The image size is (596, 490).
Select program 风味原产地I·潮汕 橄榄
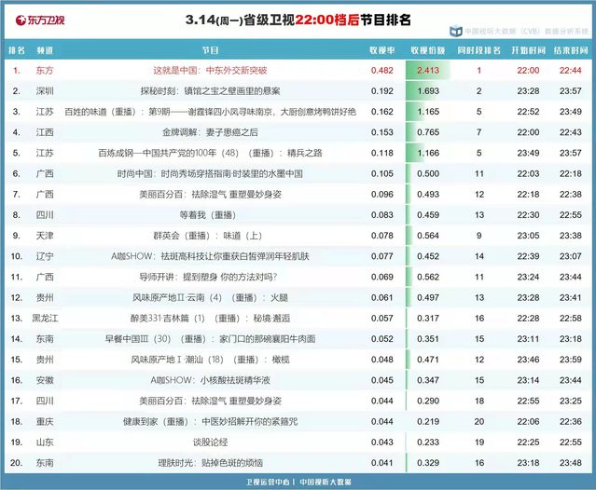point(210,360)
